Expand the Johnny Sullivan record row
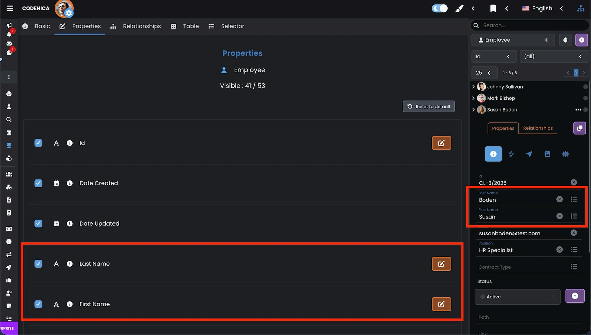The image size is (591, 335). pyautogui.click(x=474, y=86)
